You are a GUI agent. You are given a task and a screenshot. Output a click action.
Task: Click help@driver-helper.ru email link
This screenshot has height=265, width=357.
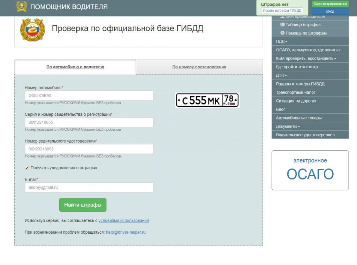coord(126,232)
